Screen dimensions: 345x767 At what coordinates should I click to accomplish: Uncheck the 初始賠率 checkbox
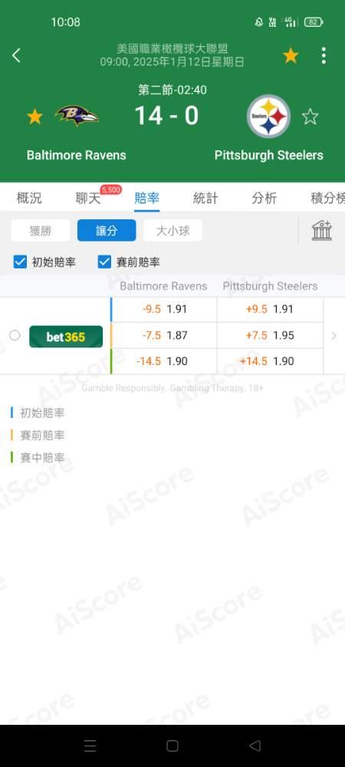point(20,262)
